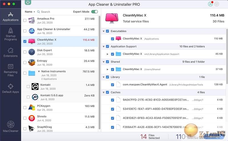The image size is (228, 141).
Task: Click the CleanMyMac X icon in app list
Action: click(x=32, y=41)
